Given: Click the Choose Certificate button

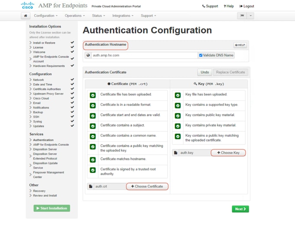Looking at the screenshot, I should click(x=147, y=186).
